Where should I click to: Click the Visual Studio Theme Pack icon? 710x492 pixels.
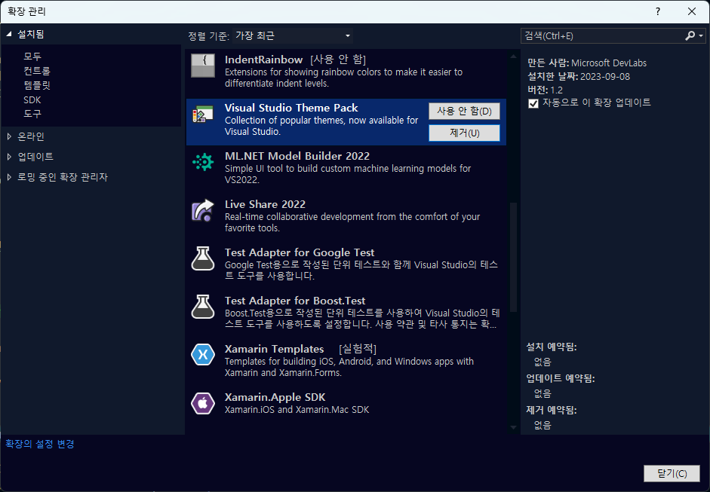click(203, 115)
